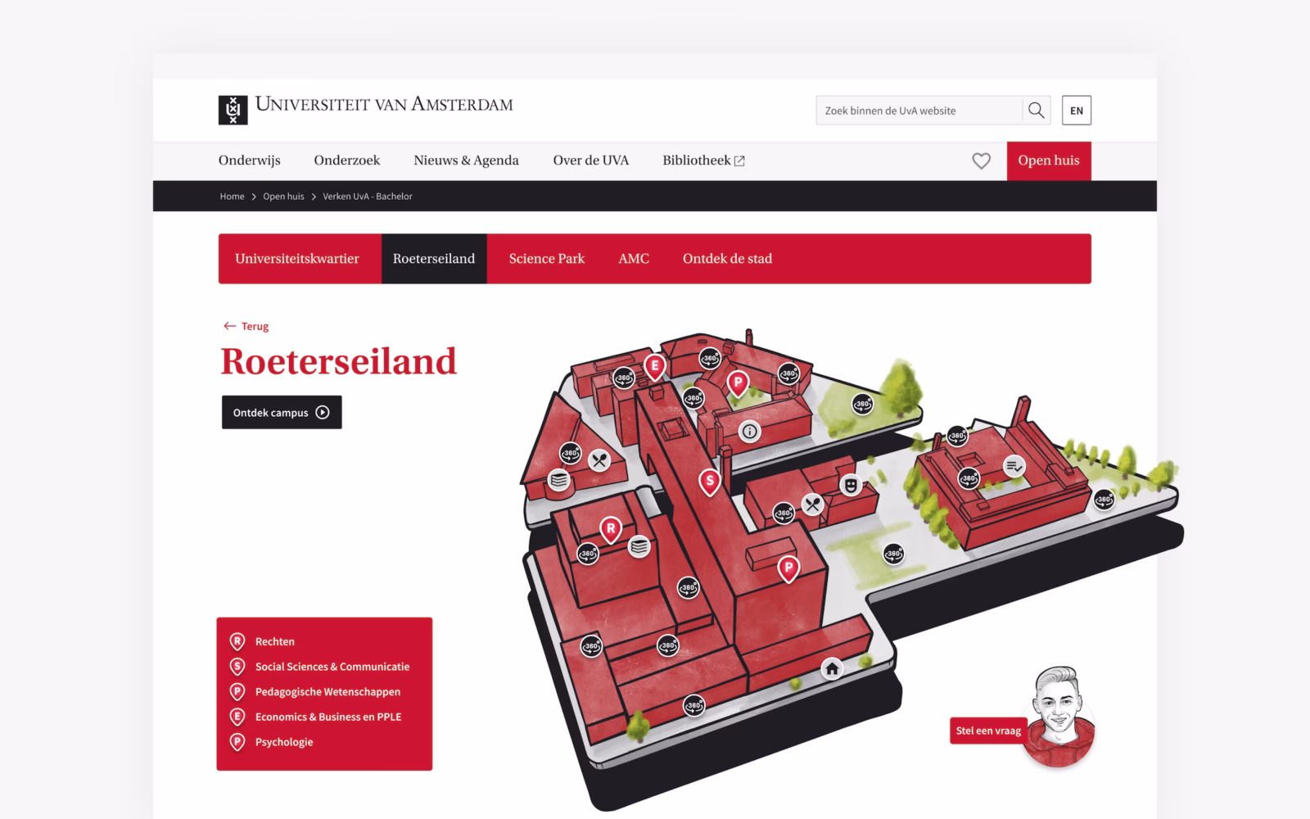Image resolution: width=1310 pixels, height=819 pixels.
Task: Click the search magnifier icon in the header
Action: 1036,110
